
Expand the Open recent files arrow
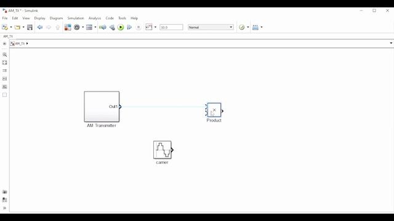coord(23,27)
